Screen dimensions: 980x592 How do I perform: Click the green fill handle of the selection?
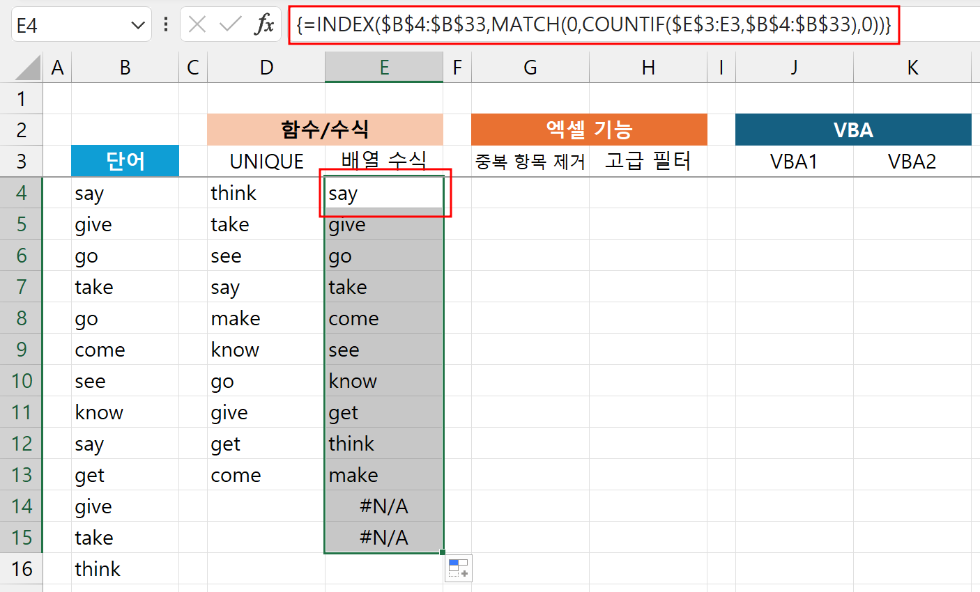pos(441,552)
